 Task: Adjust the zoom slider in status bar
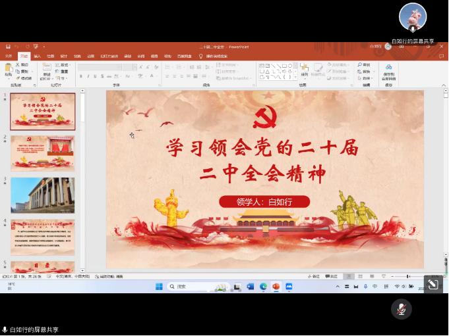click(x=407, y=276)
